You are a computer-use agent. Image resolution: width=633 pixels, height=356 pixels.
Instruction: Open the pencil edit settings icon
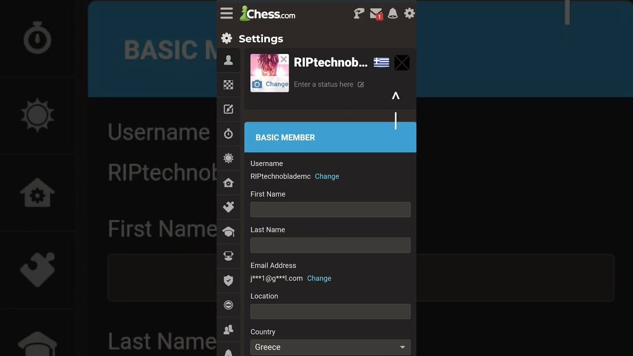tap(228, 109)
